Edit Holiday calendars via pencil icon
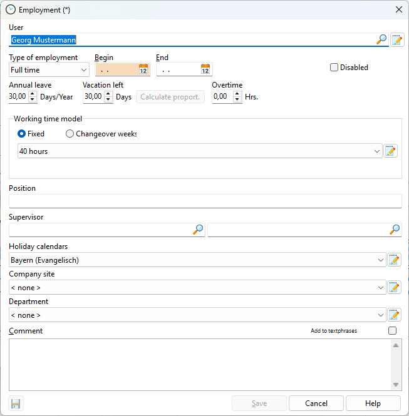Image resolution: width=409 pixels, height=416 pixels. [394, 260]
